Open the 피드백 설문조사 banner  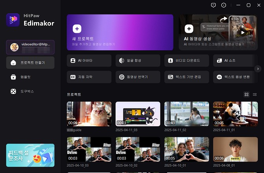click(x=30, y=155)
